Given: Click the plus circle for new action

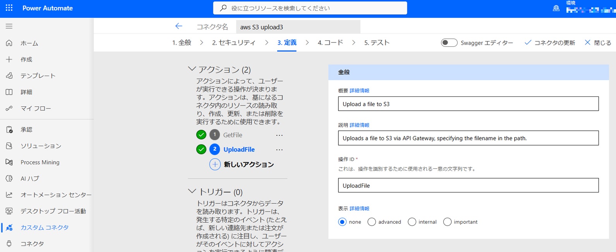Looking at the screenshot, I should pos(215,164).
